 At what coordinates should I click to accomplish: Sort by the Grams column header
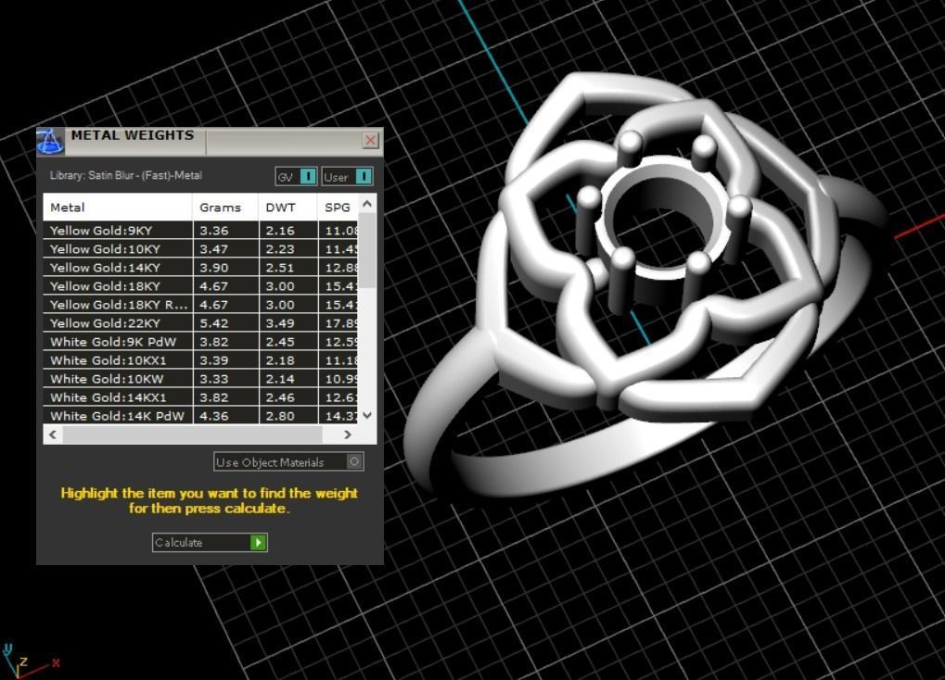pyautogui.click(x=225, y=208)
